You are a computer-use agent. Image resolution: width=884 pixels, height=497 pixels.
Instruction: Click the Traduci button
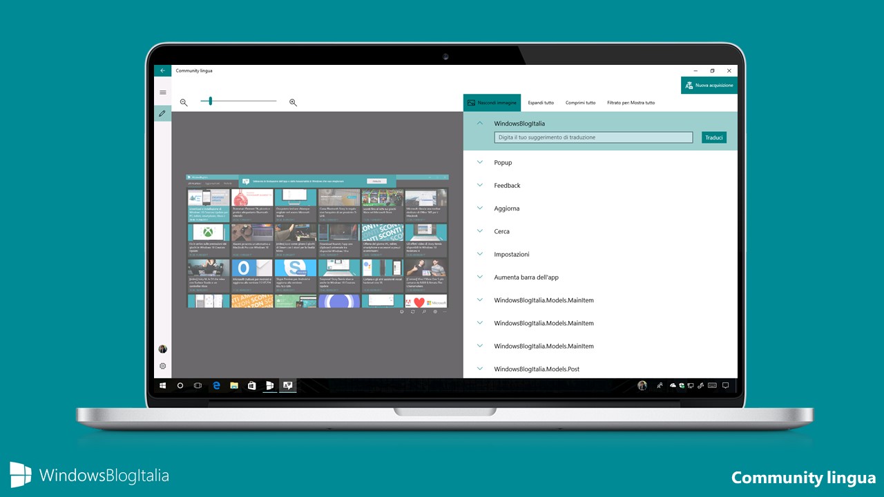click(714, 137)
